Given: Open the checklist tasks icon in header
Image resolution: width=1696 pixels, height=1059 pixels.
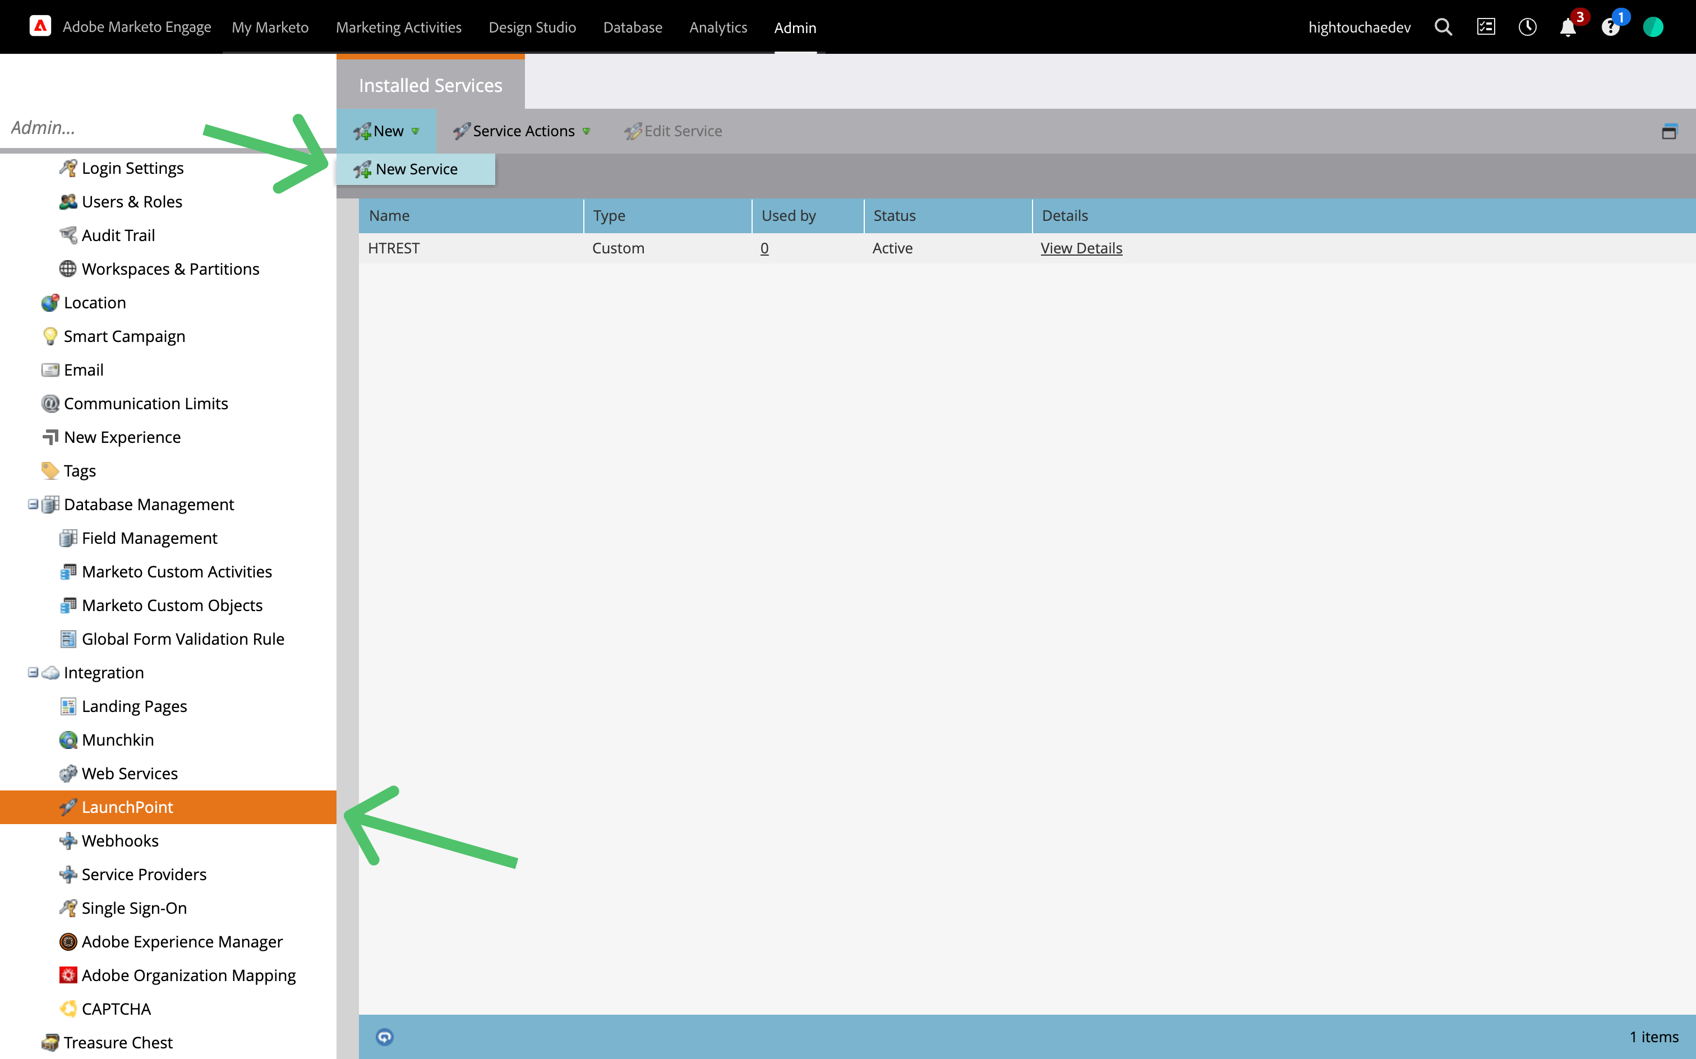Looking at the screenshot, I should 1486,27.
